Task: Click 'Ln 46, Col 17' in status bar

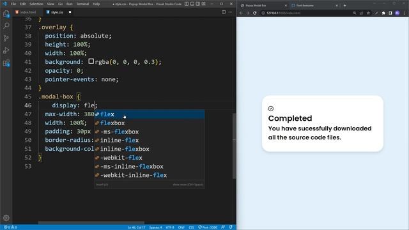Action: (x=136, y=227)
